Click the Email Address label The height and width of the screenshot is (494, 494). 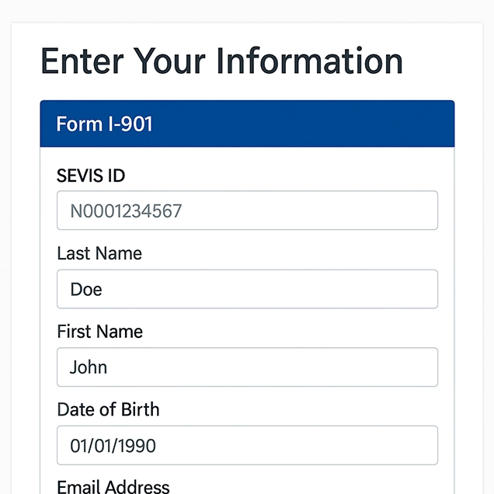pos(113,487)
